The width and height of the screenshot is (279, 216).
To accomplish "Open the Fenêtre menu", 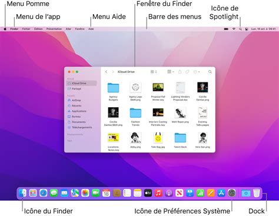I will pos(80,29).
